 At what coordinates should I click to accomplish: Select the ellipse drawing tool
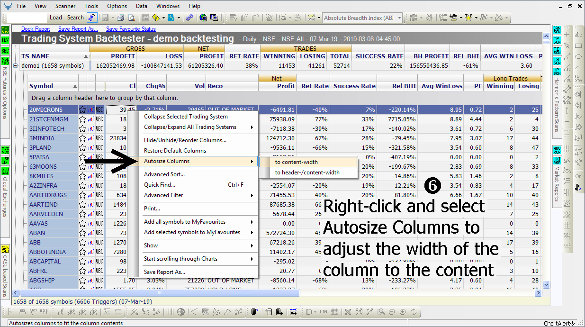coord(578,56)
